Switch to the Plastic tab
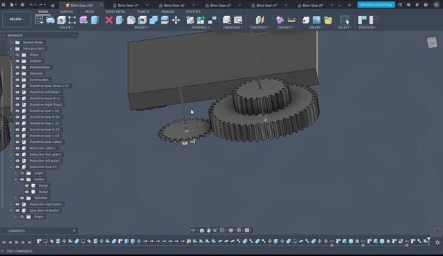Viewport: 443px width, 256px height. (143, 12)
